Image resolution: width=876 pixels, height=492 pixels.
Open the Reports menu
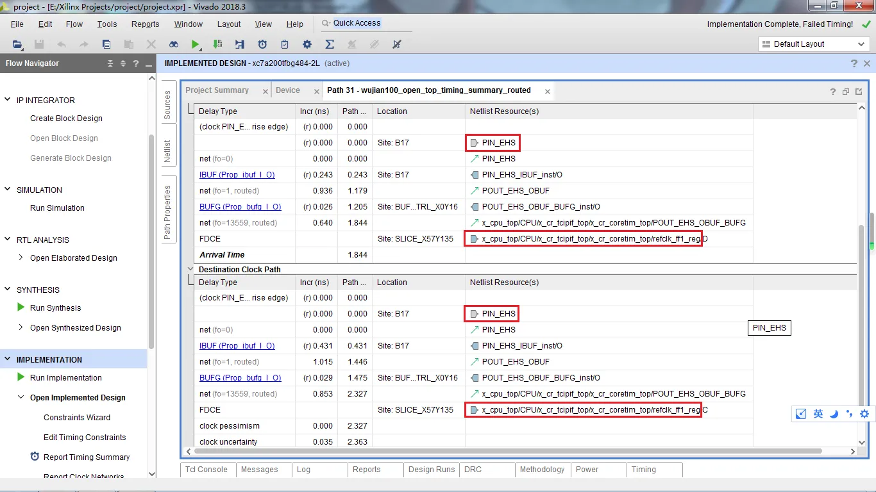coord(146,24)
